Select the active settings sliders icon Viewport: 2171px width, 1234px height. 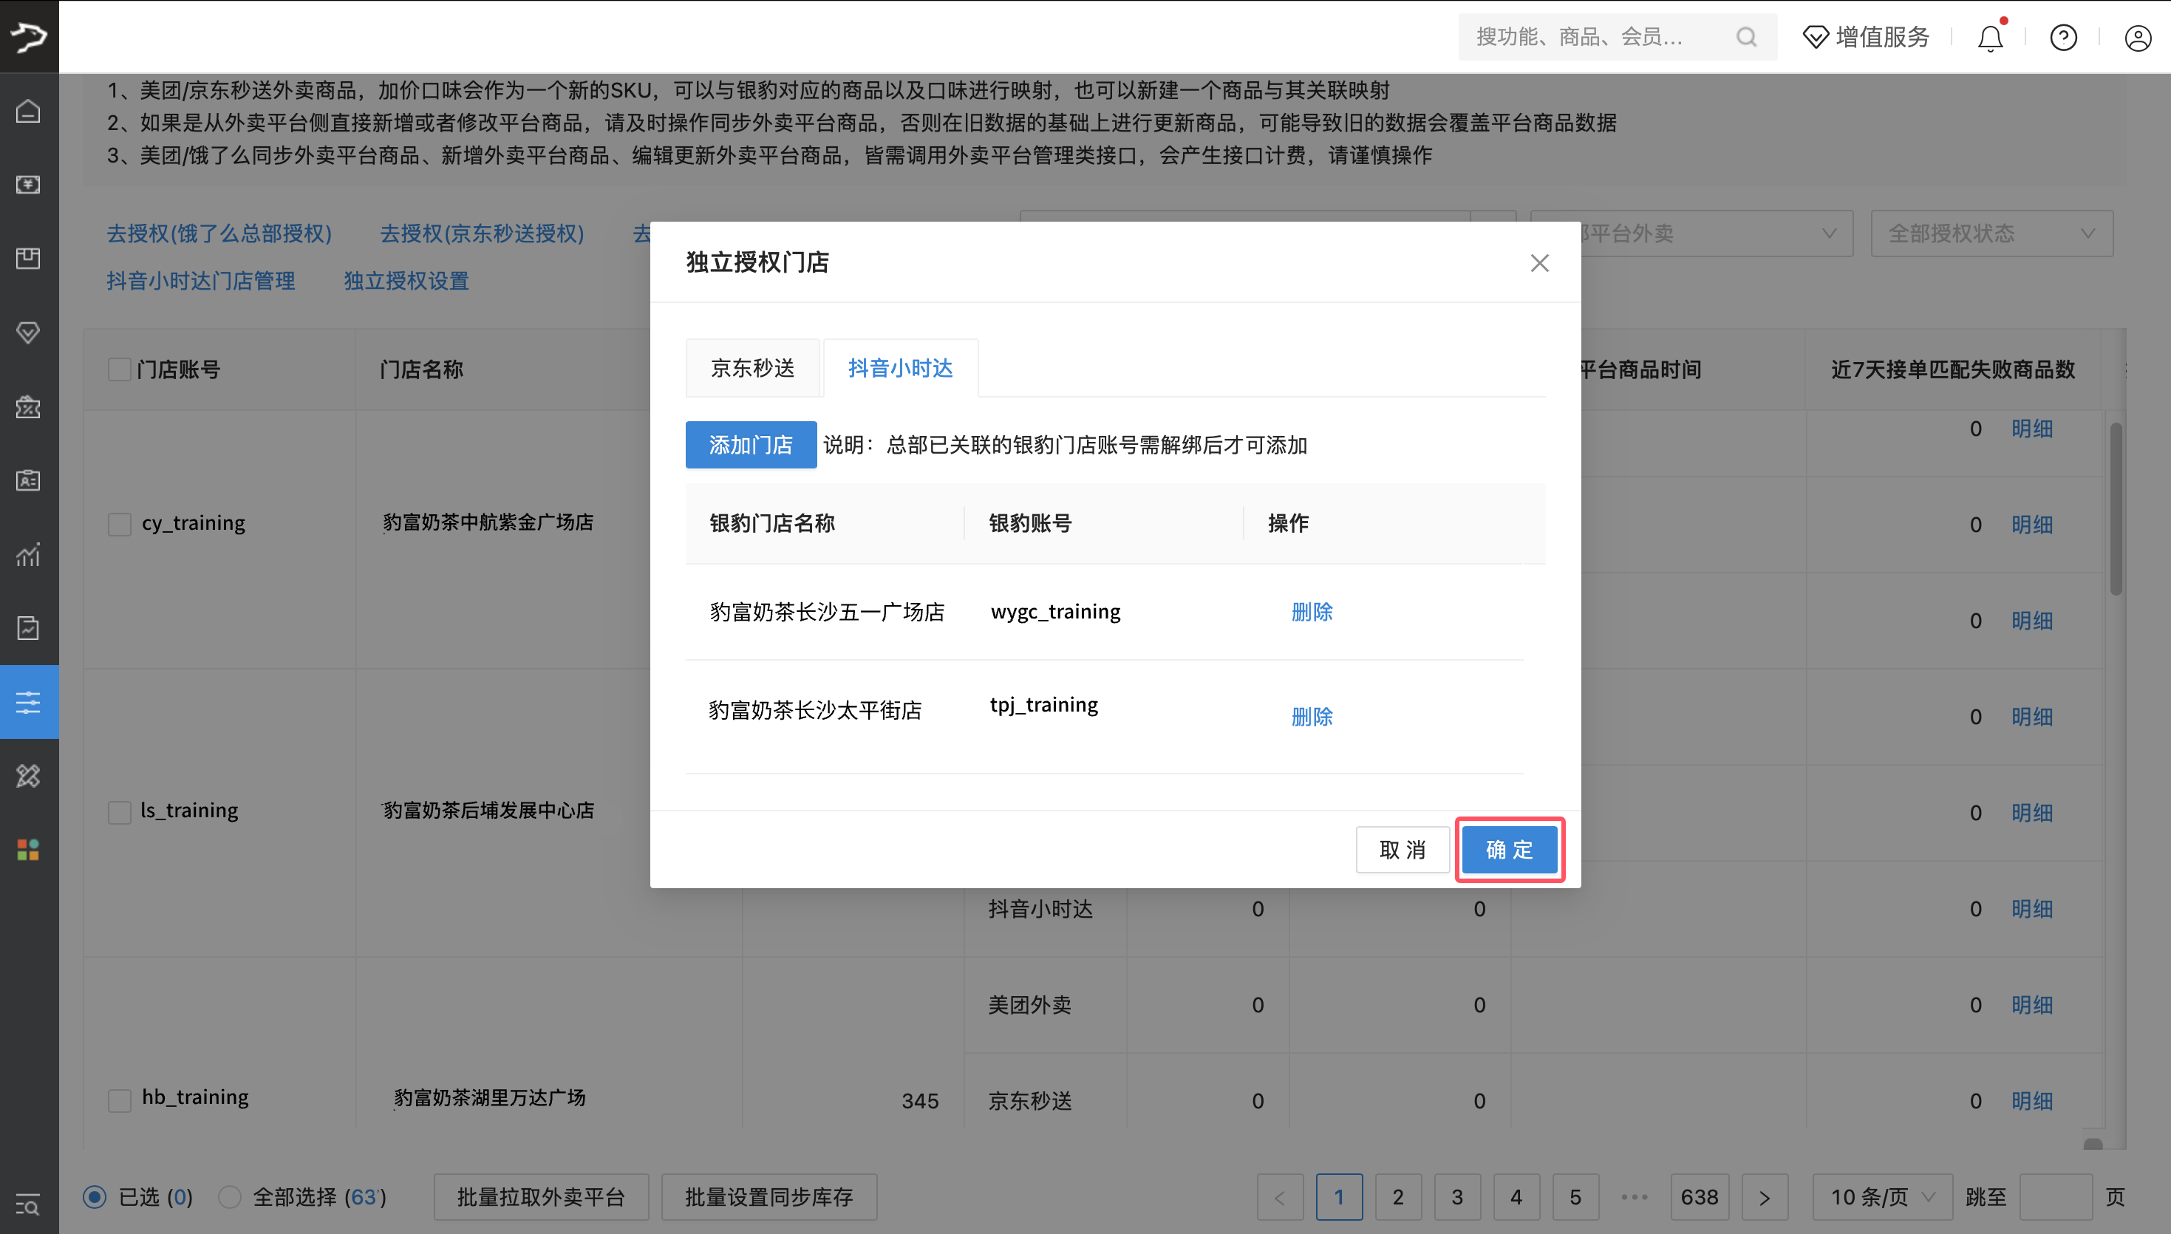click(29, 702)
